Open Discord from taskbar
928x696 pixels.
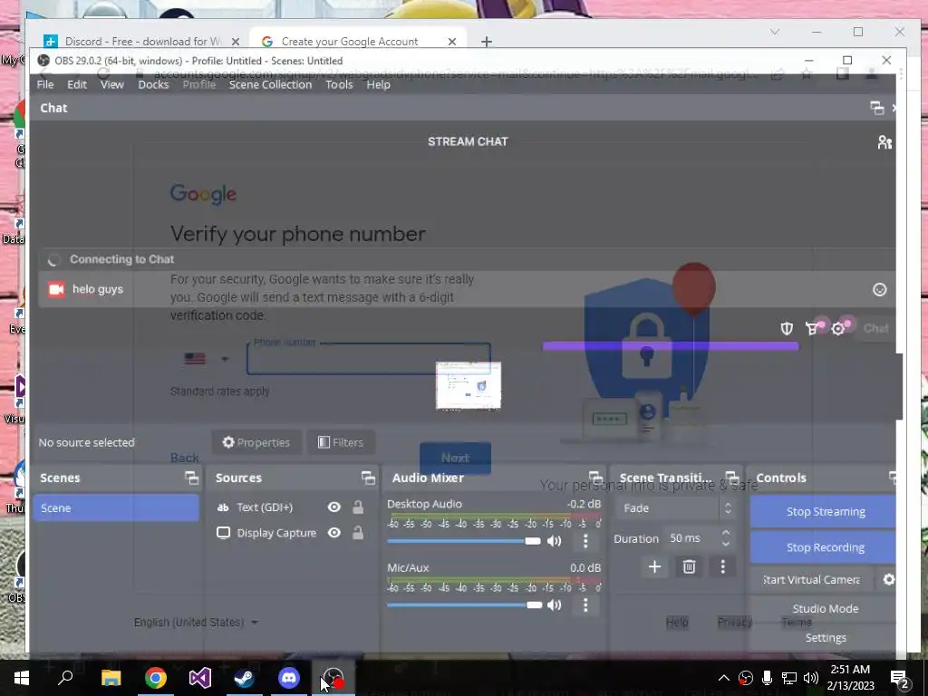click(x=289, y=678)
